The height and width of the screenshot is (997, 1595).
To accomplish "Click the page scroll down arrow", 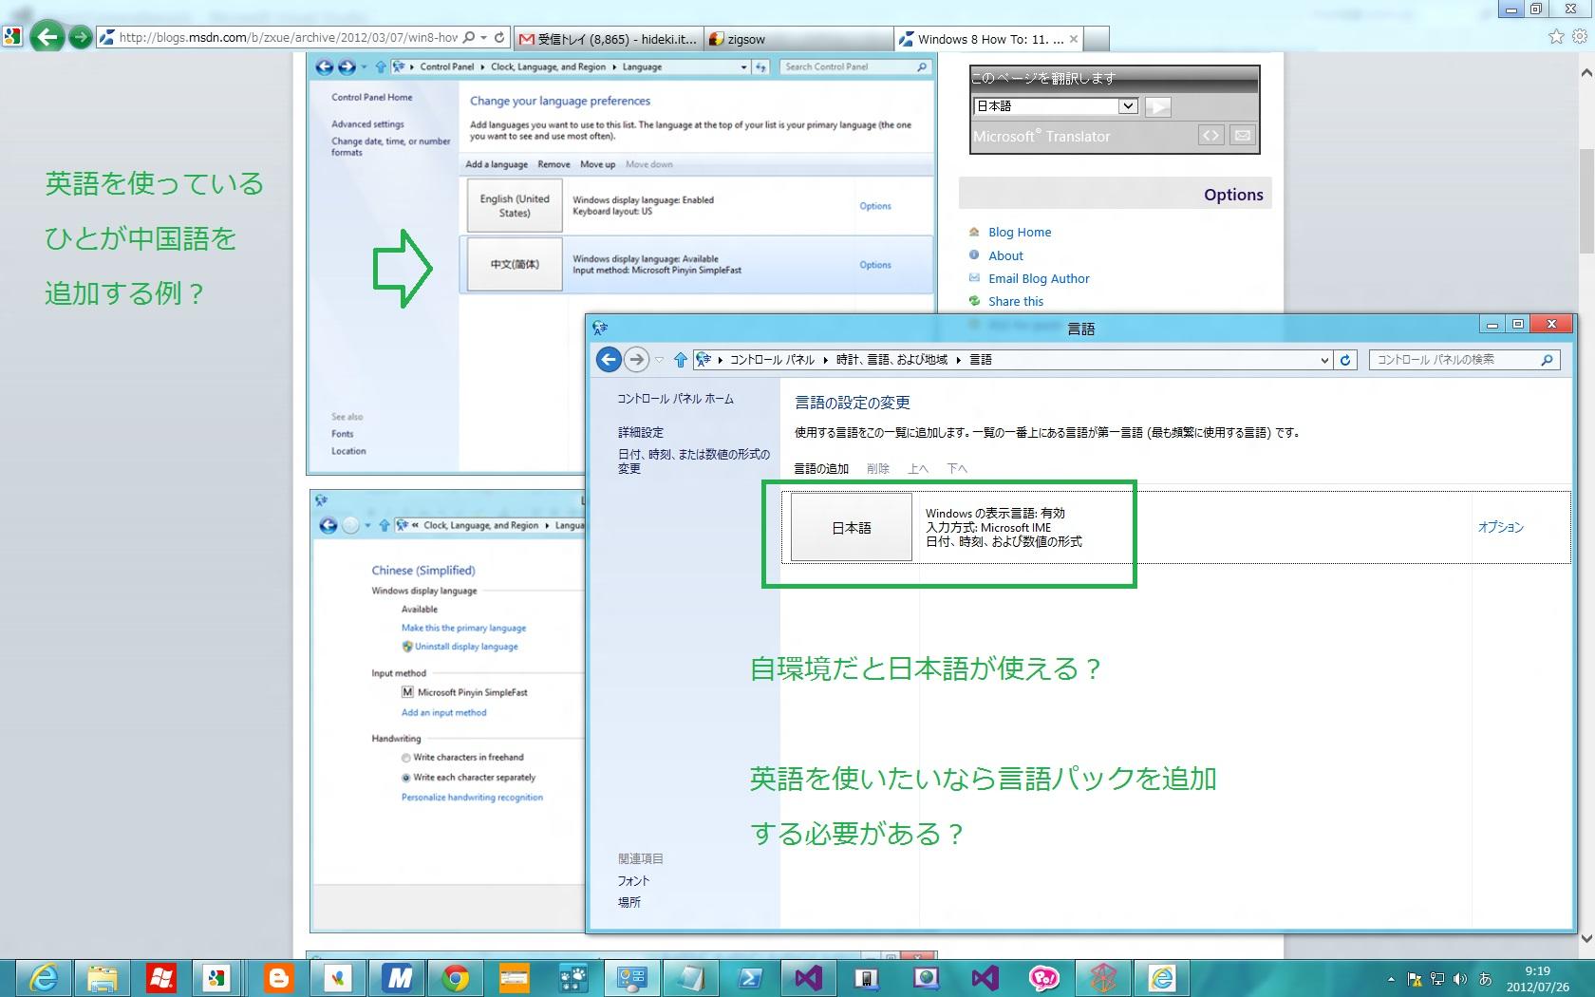I will 1586,938.
